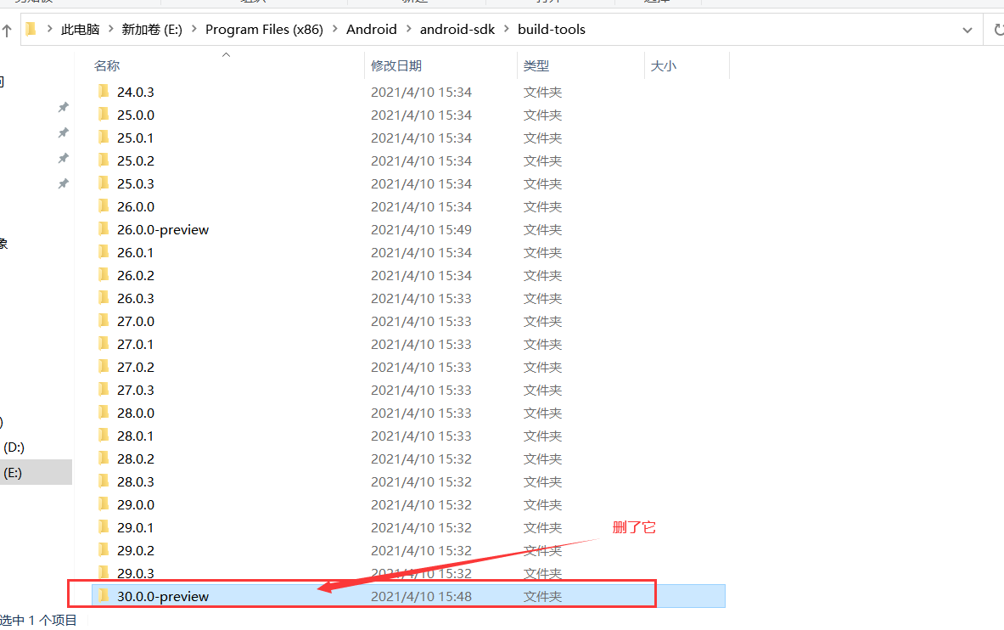Click the 29.0.3 folder name

tap(136, 573)
